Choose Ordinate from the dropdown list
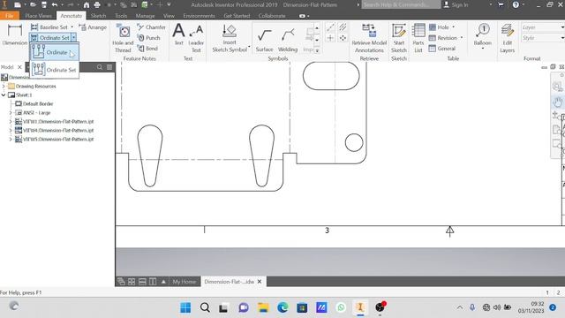 pyautogui.click(x=54, y=52)
